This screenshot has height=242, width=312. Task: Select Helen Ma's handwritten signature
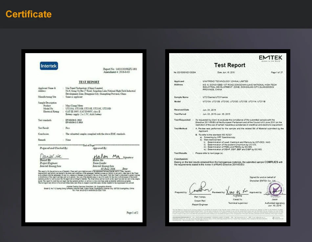pos(107,157)
